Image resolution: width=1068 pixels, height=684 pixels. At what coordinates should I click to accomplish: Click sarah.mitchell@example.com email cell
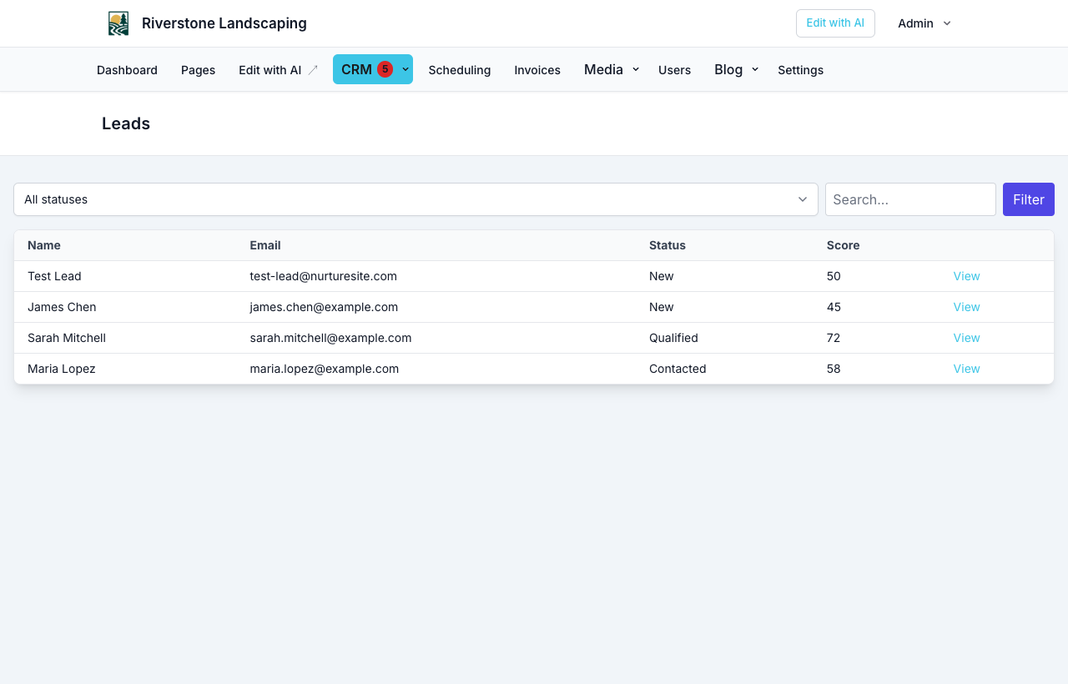click(330, 338)
